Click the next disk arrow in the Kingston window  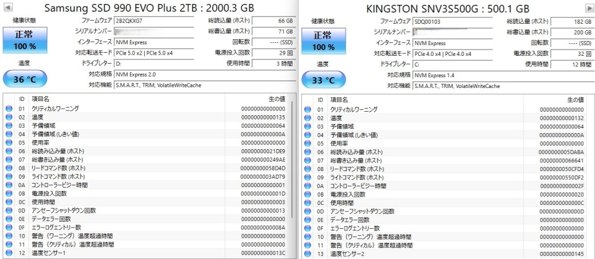590,8
